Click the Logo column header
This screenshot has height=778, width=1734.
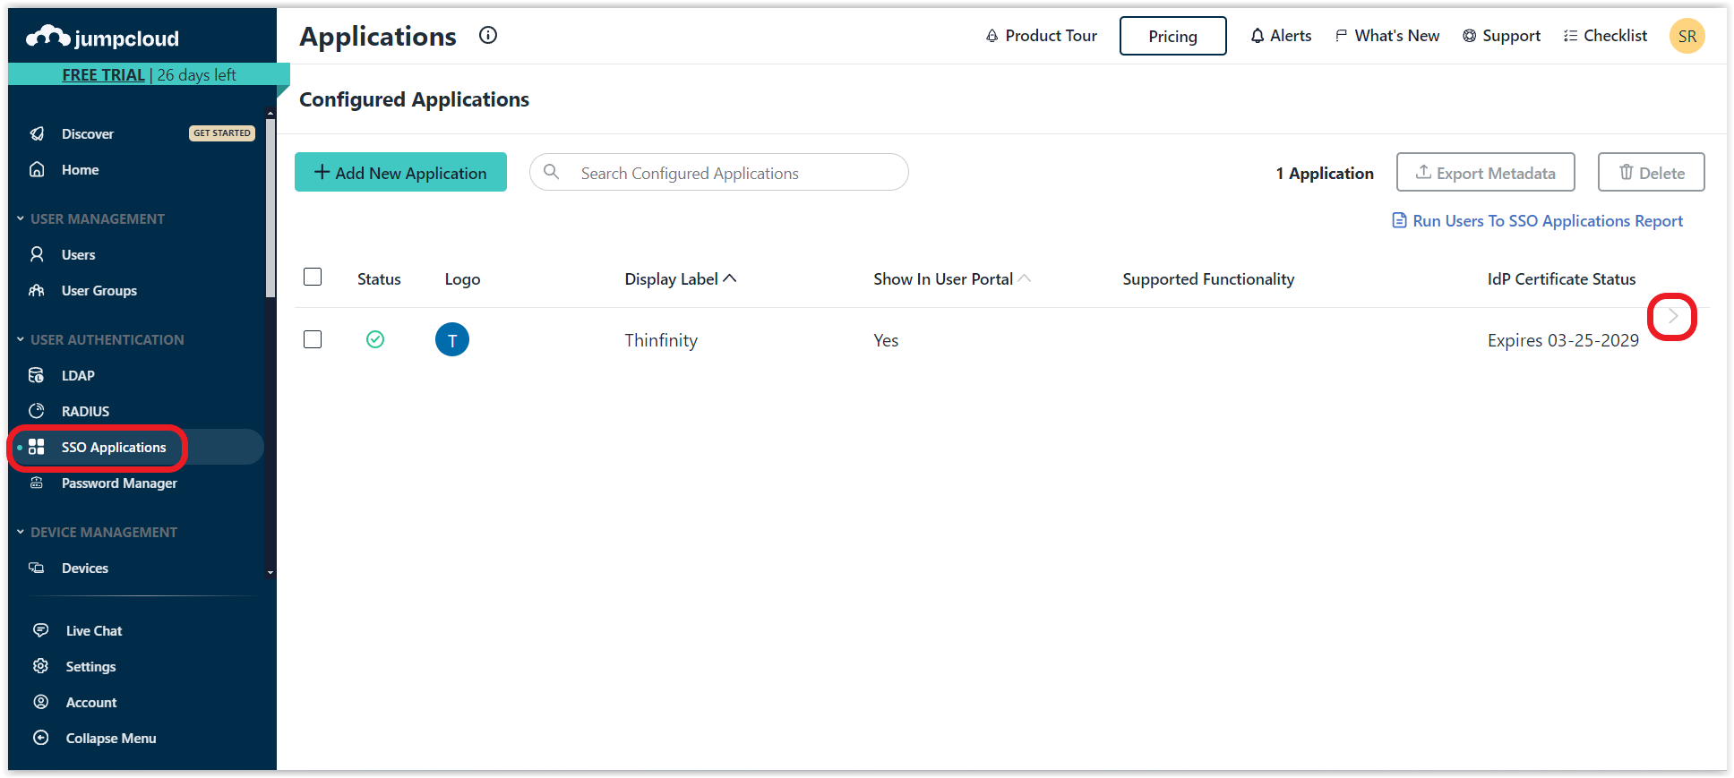tap(462, 278)
